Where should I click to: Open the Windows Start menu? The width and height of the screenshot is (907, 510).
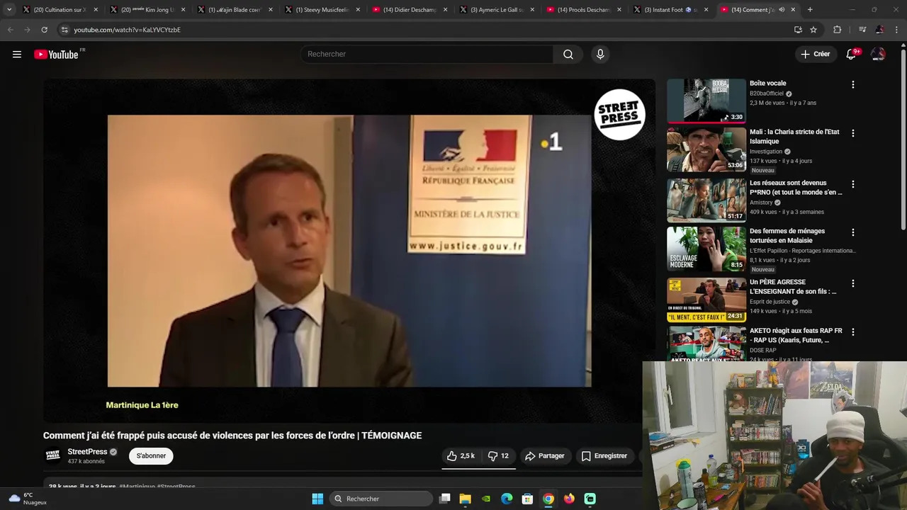pos(317,499)
